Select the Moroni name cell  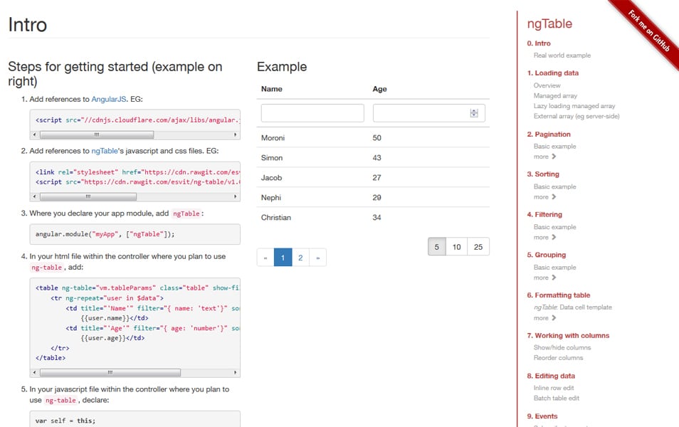[x=273, y=138]
